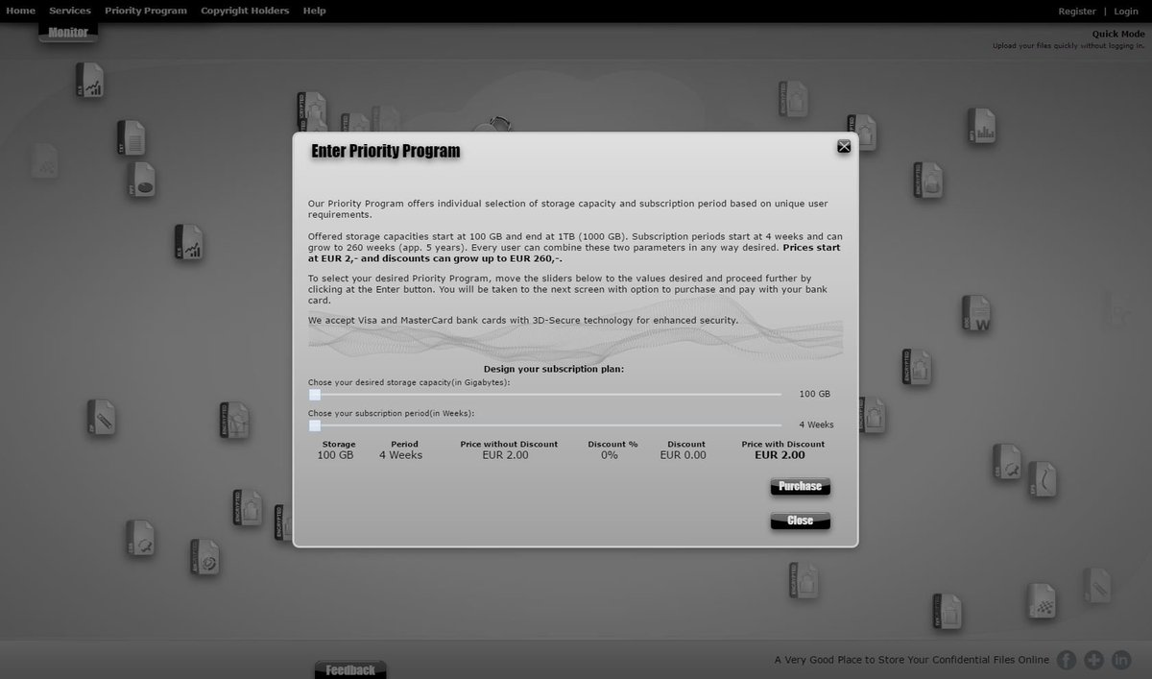Viewport: 1152px width, 679px height.
Task: Click the Period column header
Action: click(405, 444)
